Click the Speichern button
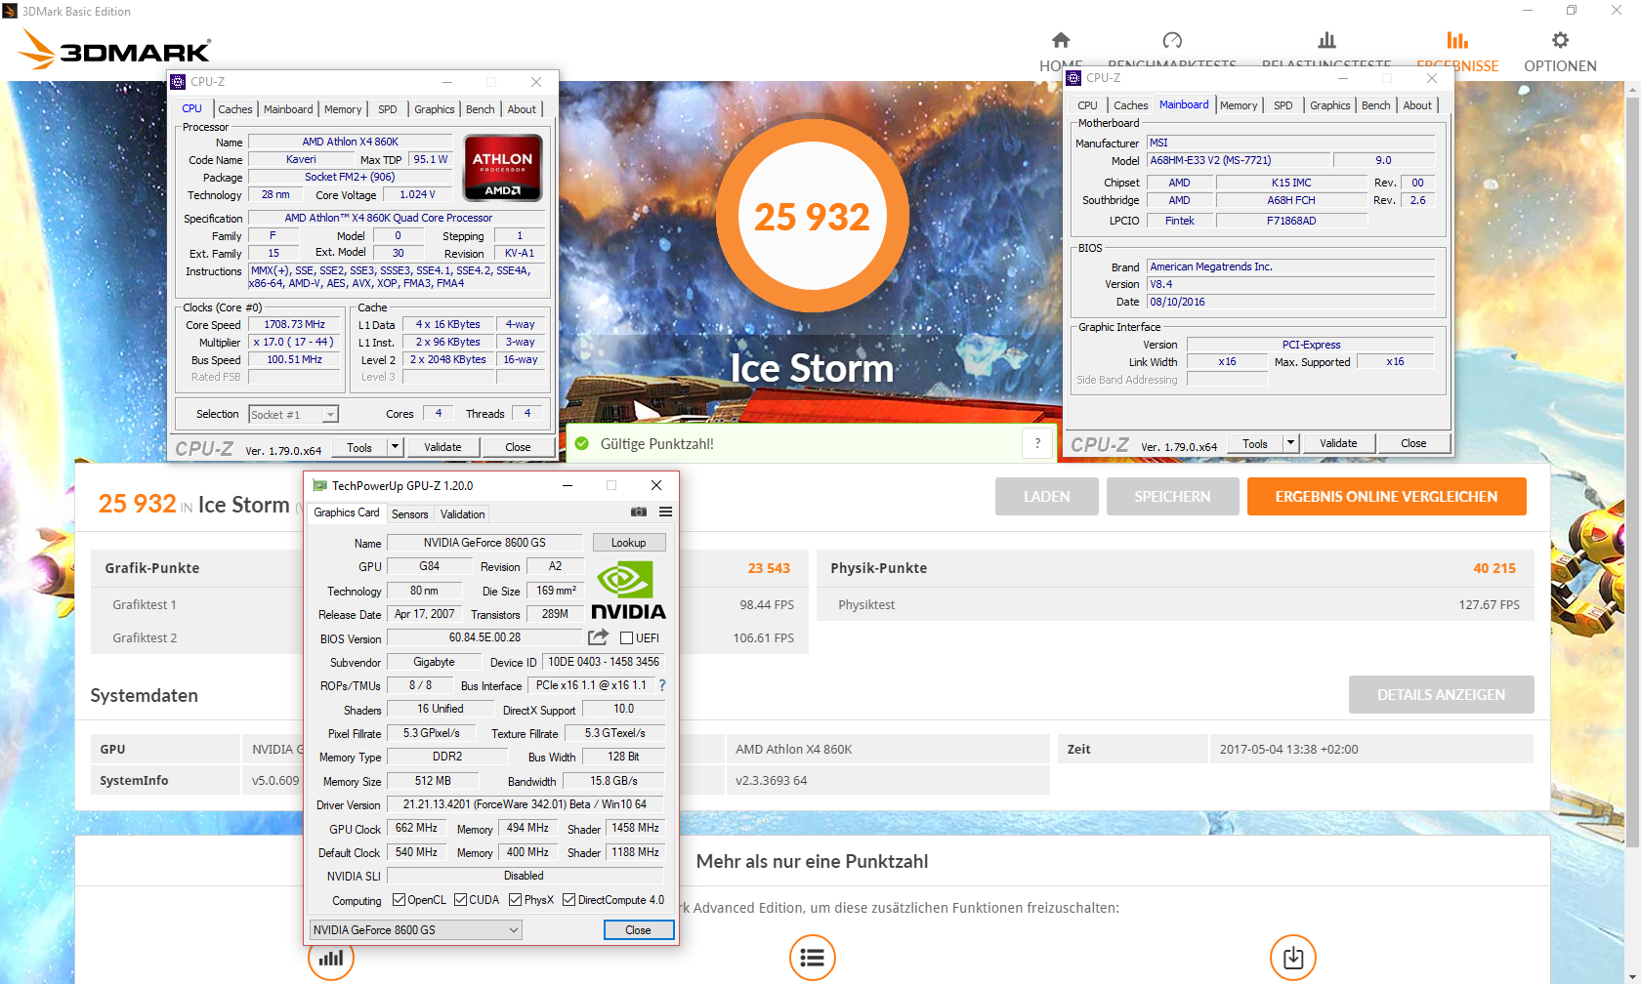Viewport: 1641px width, 984px height. 1172,496
